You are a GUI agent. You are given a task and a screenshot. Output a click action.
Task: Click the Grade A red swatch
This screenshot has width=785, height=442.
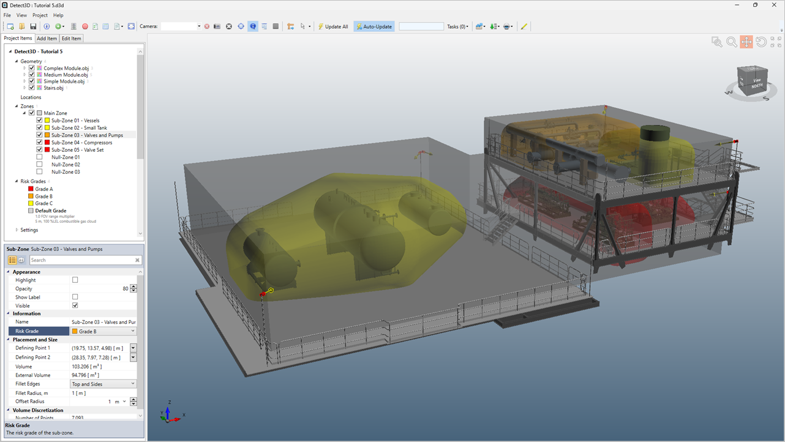pos(31,189)
